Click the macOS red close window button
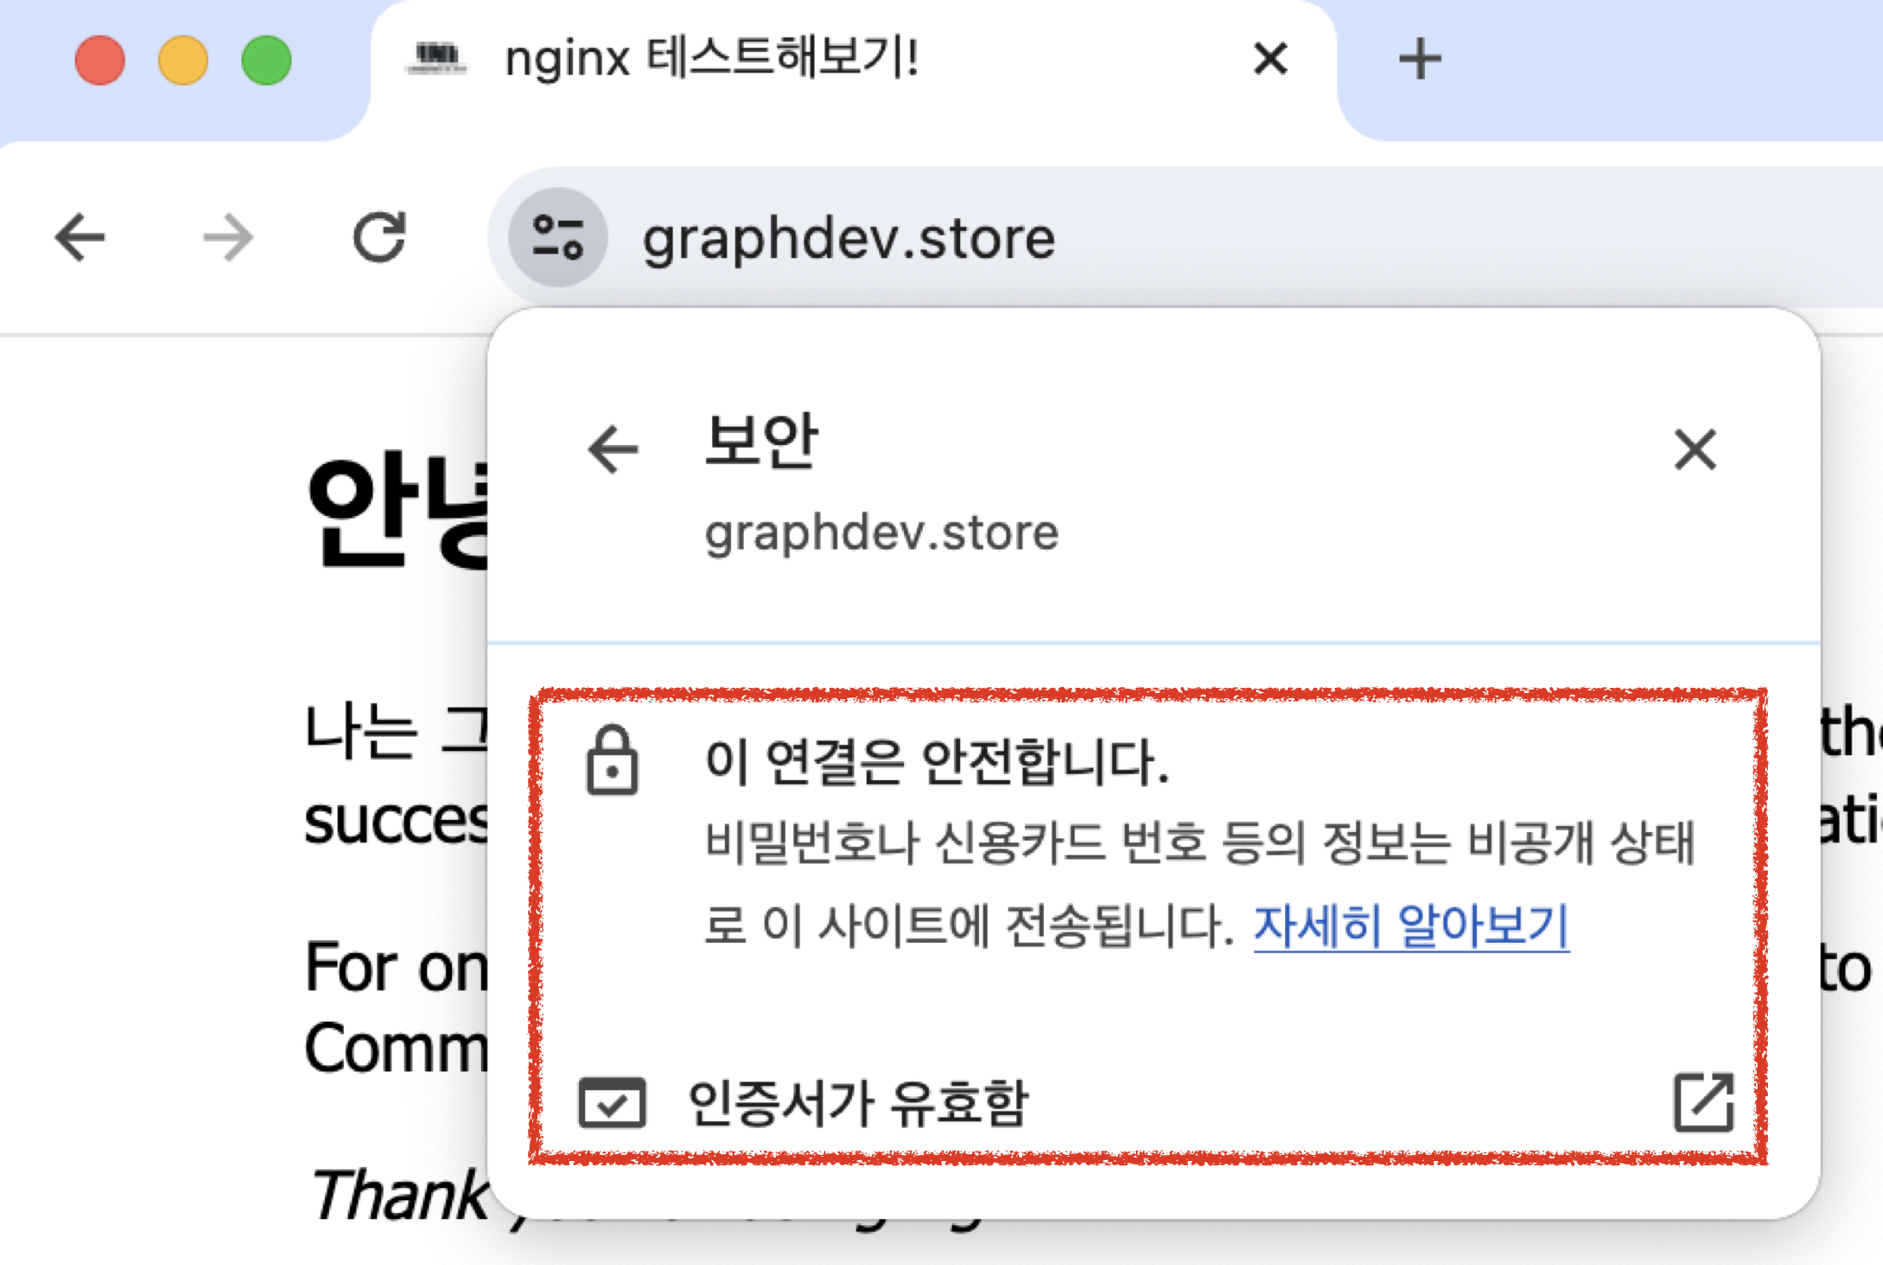This screenshot has height=1265, width=1883. click(100, 61)
